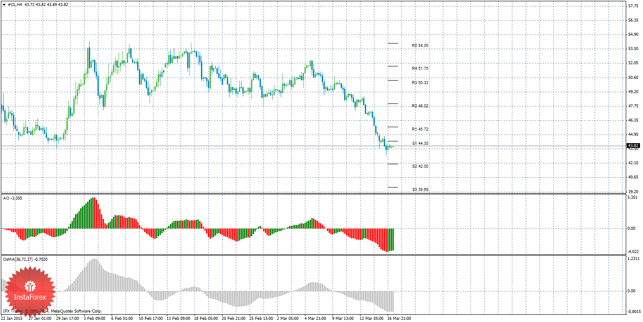
Task: Click the 3 Feb 09:00 time label
Action: pyautogui.click(x=95, y=319)
